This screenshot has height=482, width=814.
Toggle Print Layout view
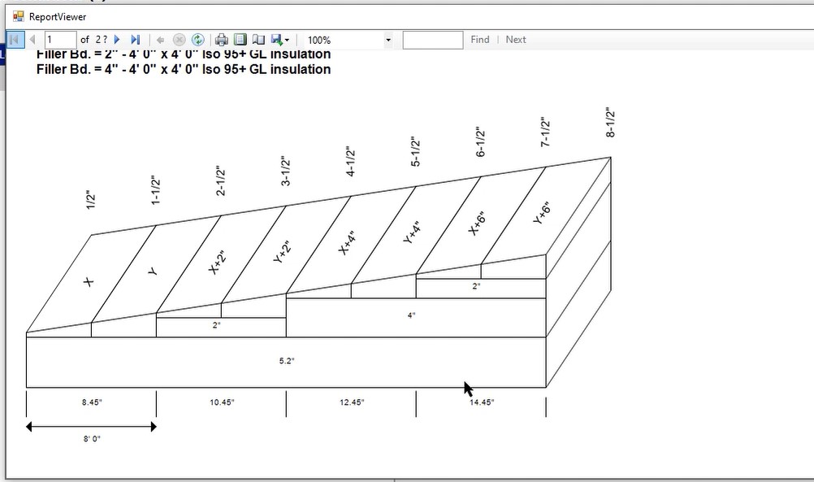coord(240,40)
